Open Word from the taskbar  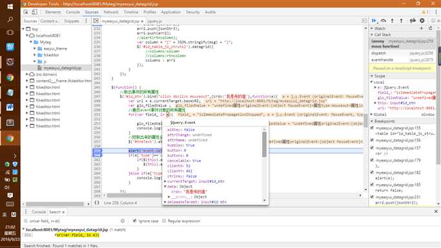pyautogui.click(x=10, y=107)
